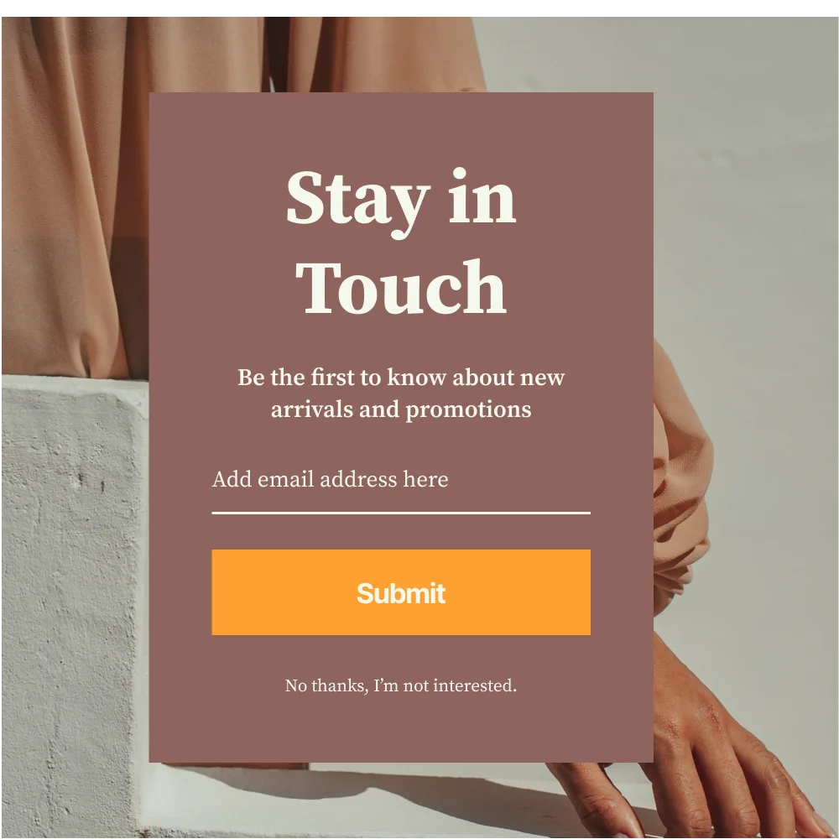Dismiss via 'No thanks, I'm not interested.'
Screen dimensions: 839x839
coord(401,685)
